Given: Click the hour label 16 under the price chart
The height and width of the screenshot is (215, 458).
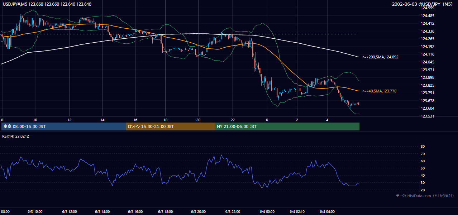Looking at the screenshot, I should point(135,120).
